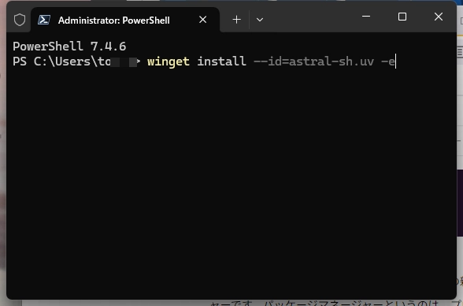Minimize the terminal window
Screen dimensions: 463x306
click(366, 17)
